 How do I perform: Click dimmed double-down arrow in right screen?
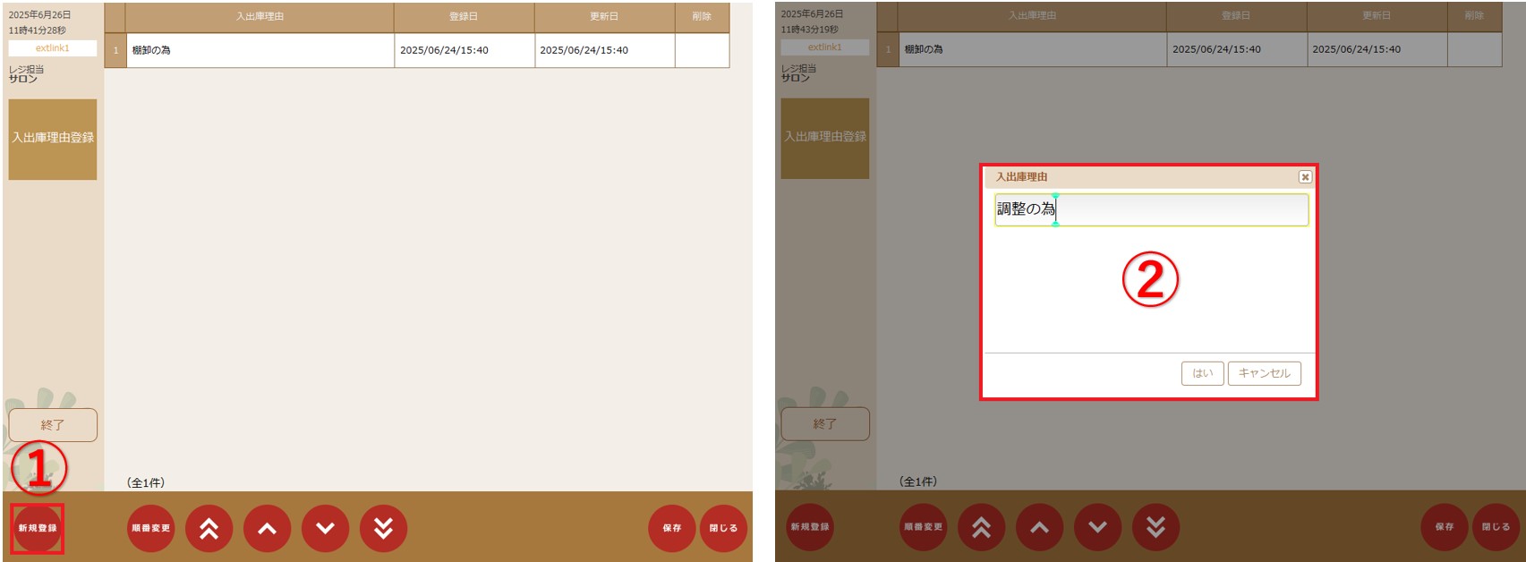coord(1155,527)
